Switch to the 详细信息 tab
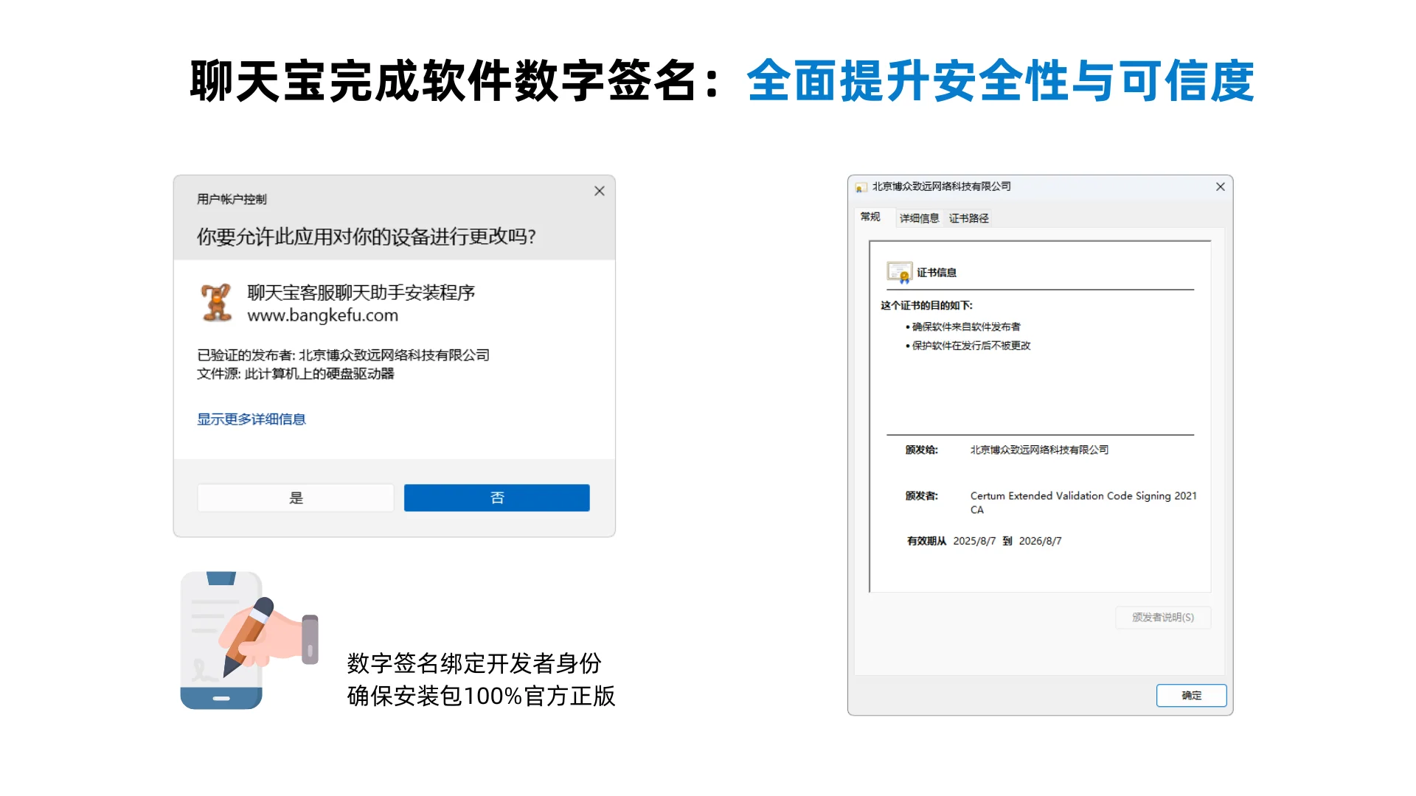 click(x=919, y=218)
